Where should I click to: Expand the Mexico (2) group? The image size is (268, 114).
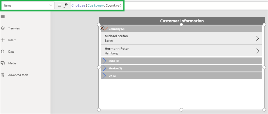[x=104, y=68]
